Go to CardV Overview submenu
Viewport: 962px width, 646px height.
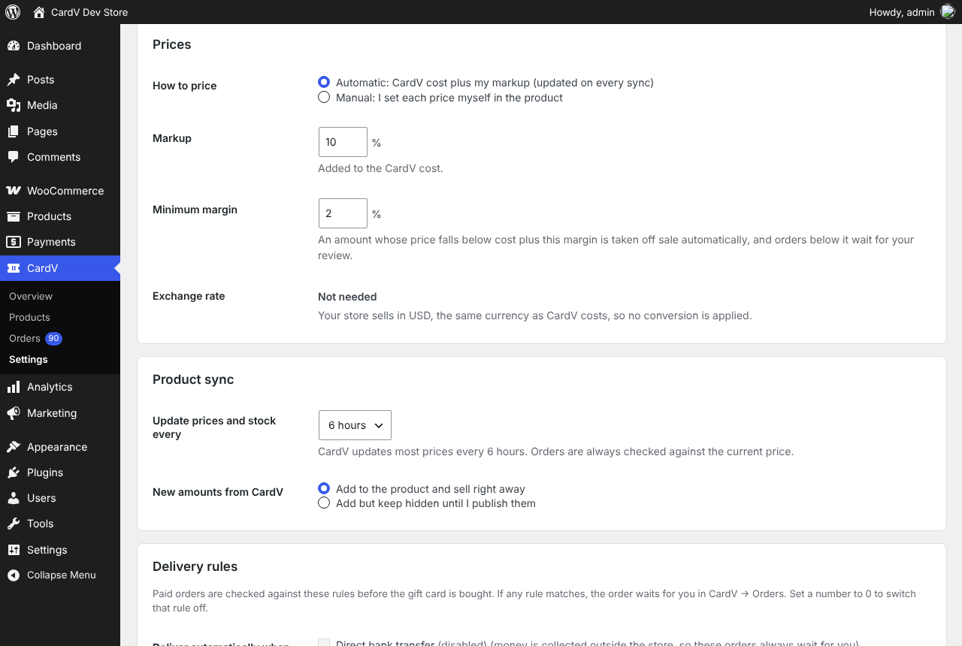(x=31, y=297)
